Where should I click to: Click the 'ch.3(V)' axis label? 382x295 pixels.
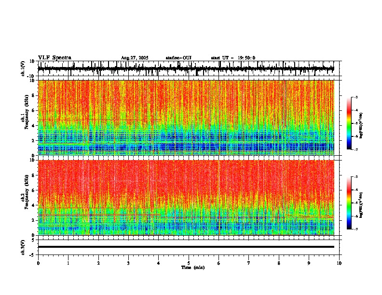coord(23,247)
